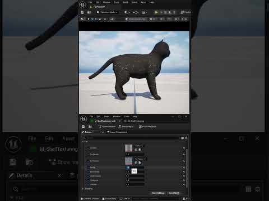This screenshot has height=201, width=269.
Task: Open the FurPattern texture asset dropdown
Action: (x=141, y=159)
